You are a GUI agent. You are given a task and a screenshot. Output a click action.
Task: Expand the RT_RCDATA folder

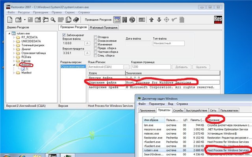(14, 37)
